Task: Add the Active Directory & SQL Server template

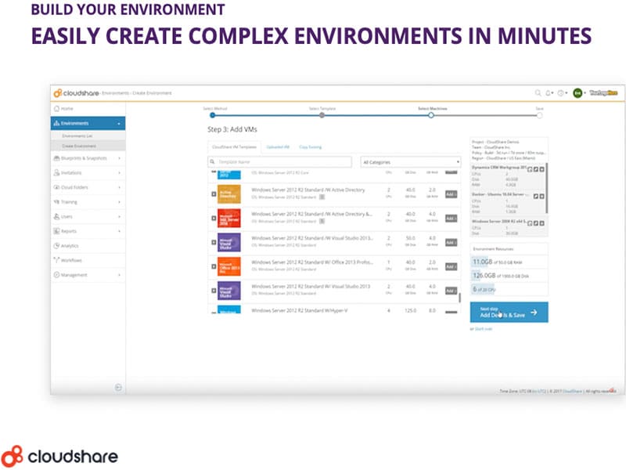Action: click(x=452, y=219)
